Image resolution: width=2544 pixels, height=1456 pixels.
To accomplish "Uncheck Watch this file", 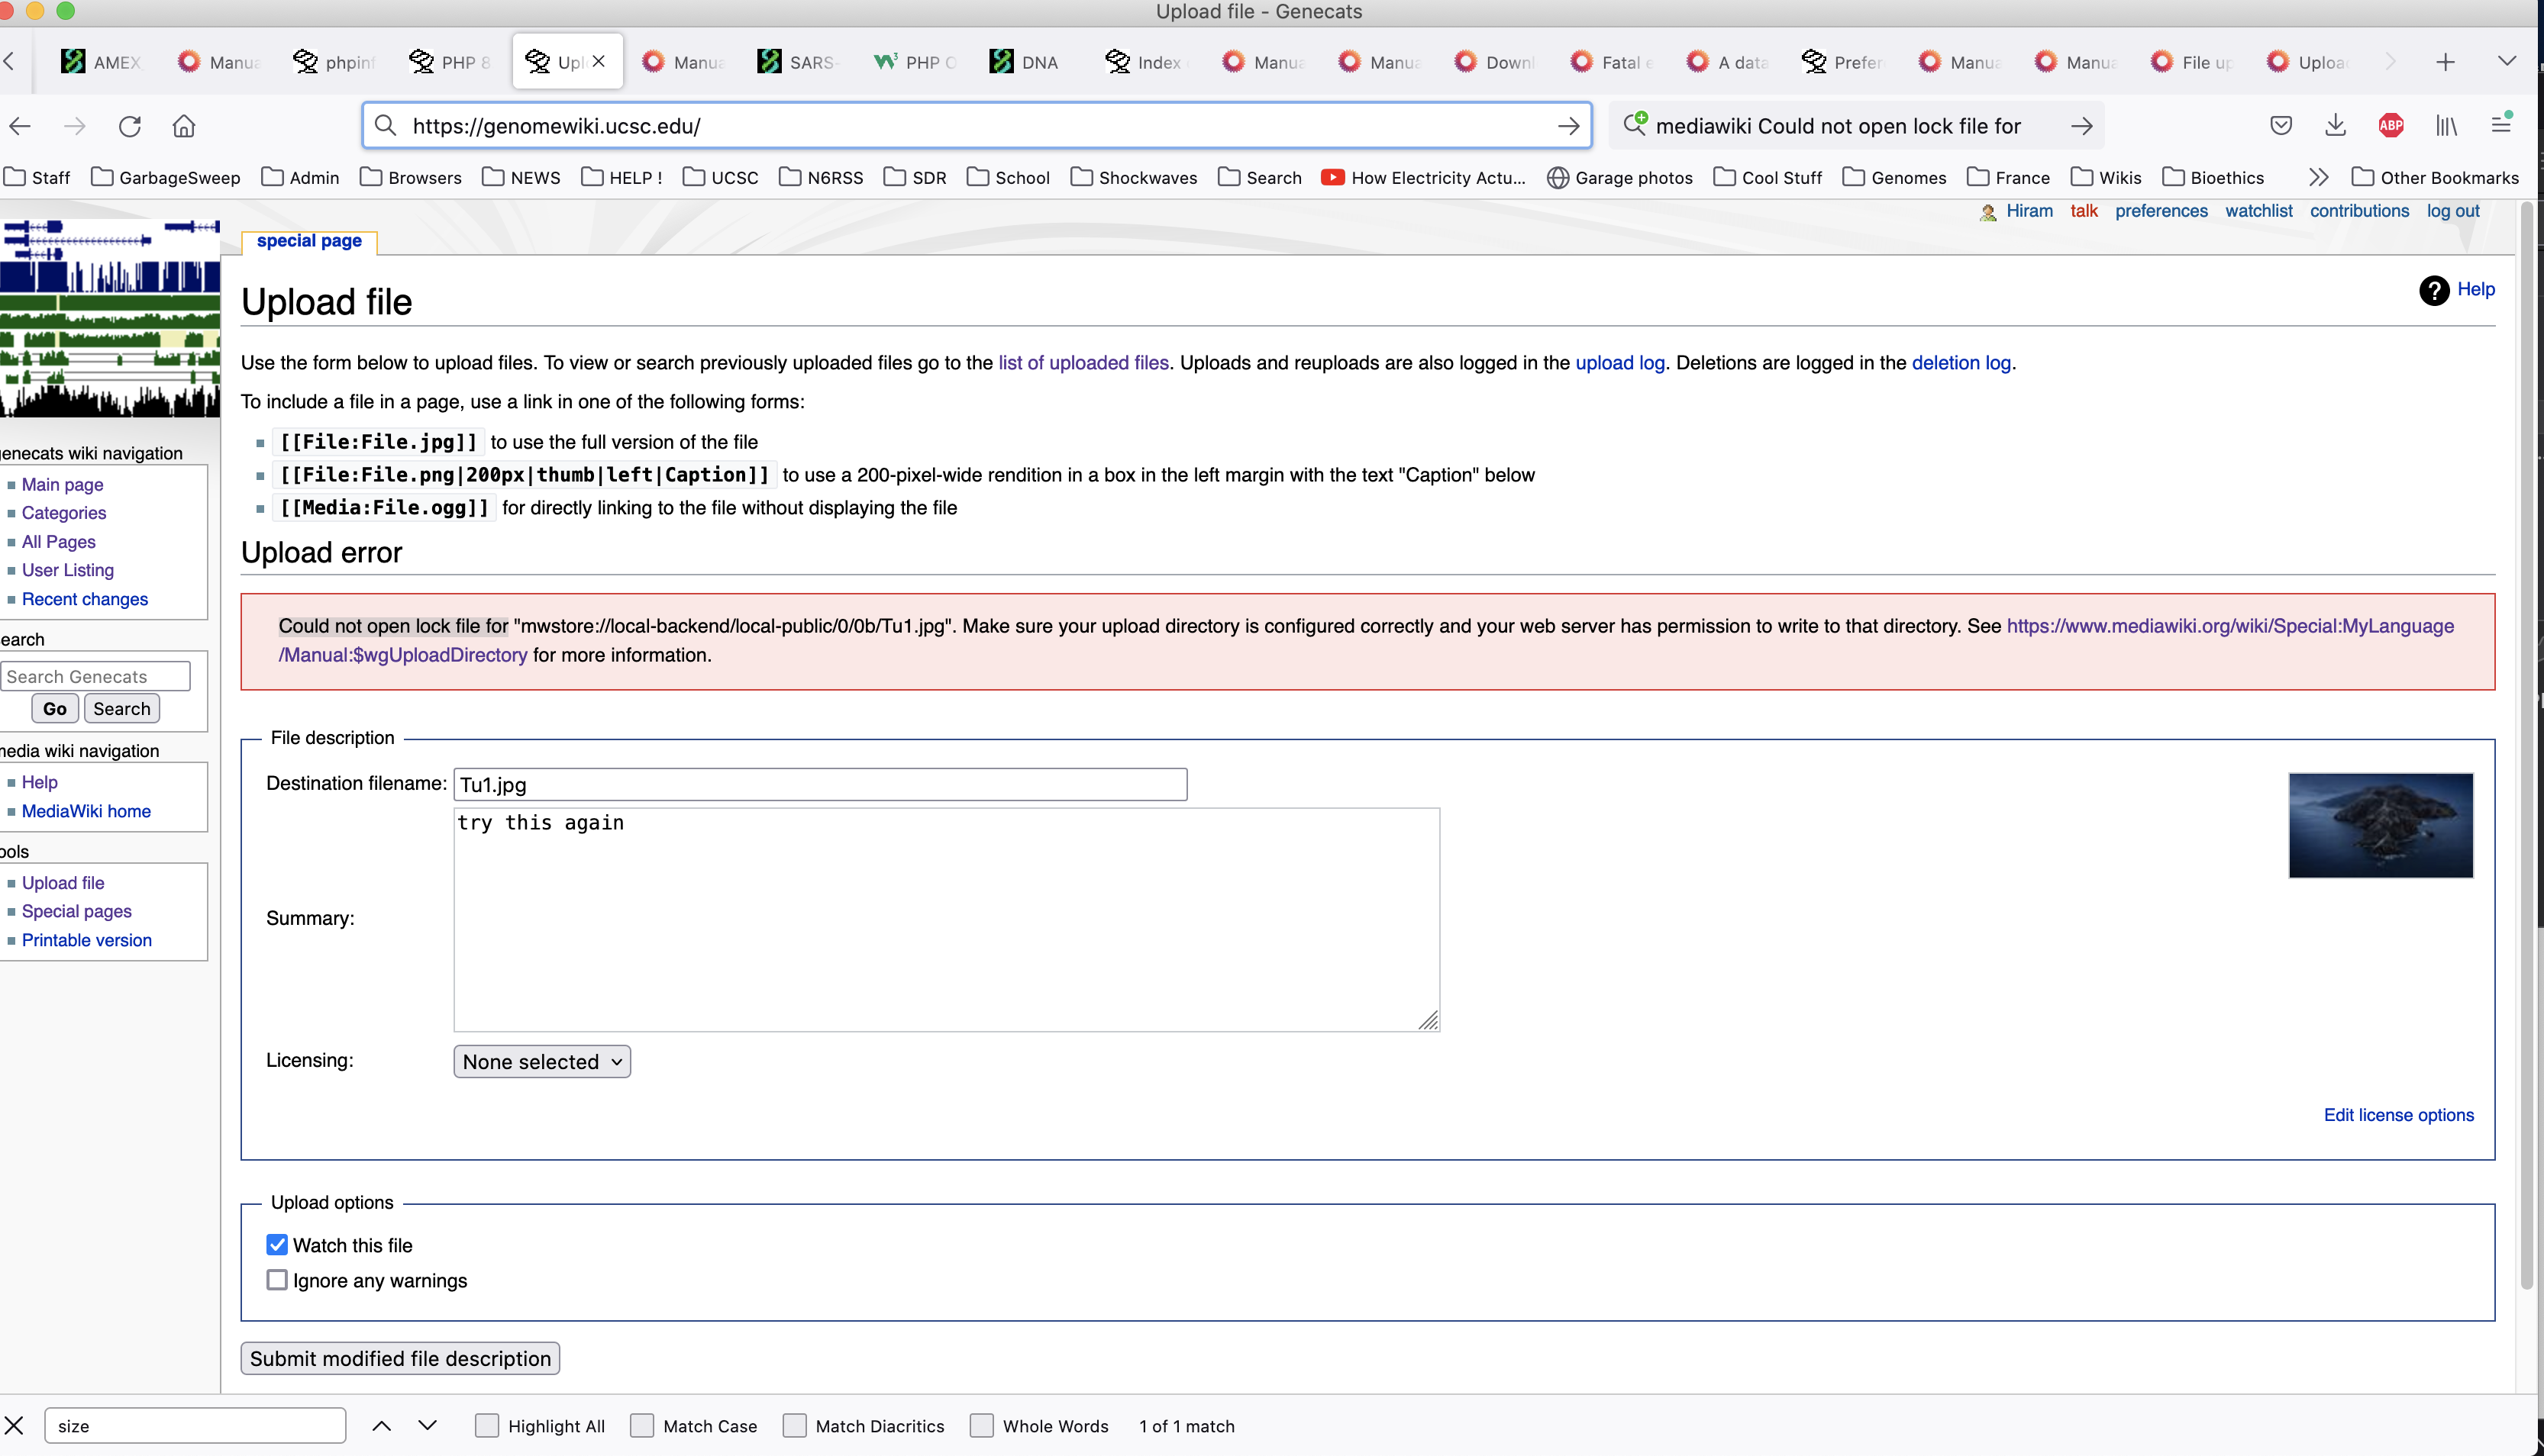I will pos(277,1244).
